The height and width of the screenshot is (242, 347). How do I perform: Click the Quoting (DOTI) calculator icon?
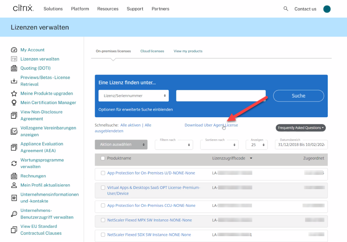coord(14,68)
